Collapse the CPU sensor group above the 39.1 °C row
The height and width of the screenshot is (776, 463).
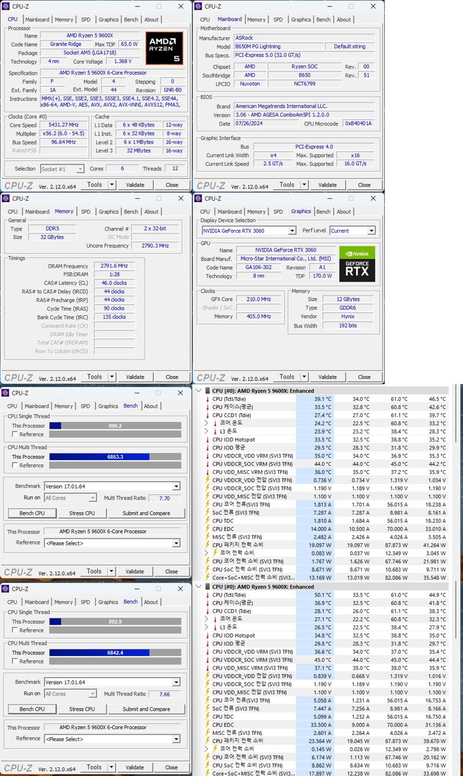click(x=200, y=391)
